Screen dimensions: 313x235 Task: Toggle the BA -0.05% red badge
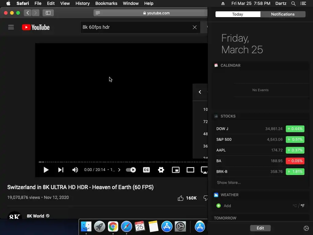coord(295,161)
